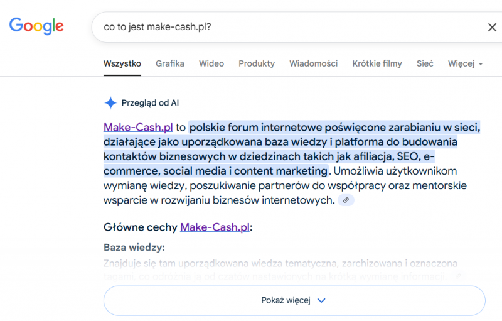
Task: Select the Wszystko tab
Action: 122,63
